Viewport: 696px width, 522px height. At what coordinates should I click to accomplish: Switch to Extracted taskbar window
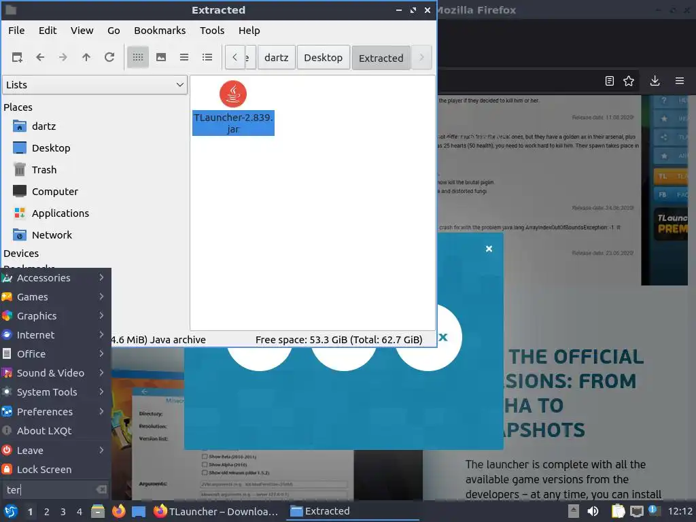tap(353, 511)
